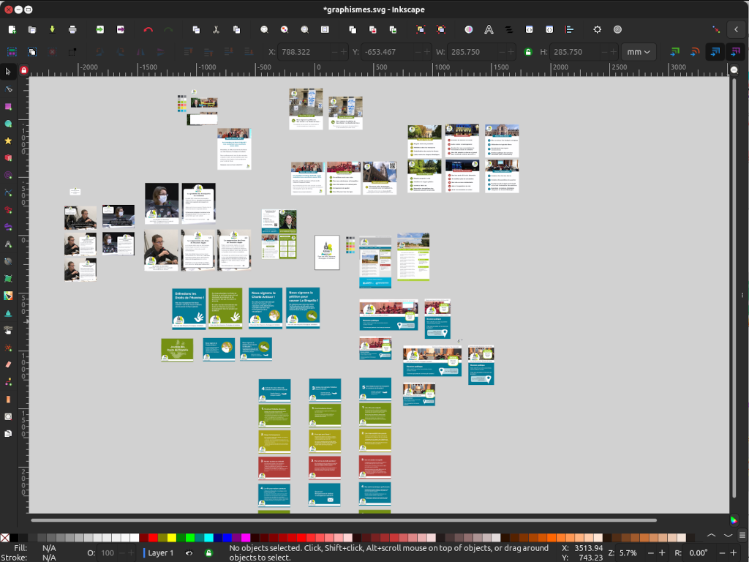Toggle the Layer 1 lock icon
749x562 pixels.
coord(208,553)
